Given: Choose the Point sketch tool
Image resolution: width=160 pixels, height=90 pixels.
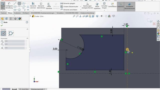Looking at the screenshot, I should 28,10.
